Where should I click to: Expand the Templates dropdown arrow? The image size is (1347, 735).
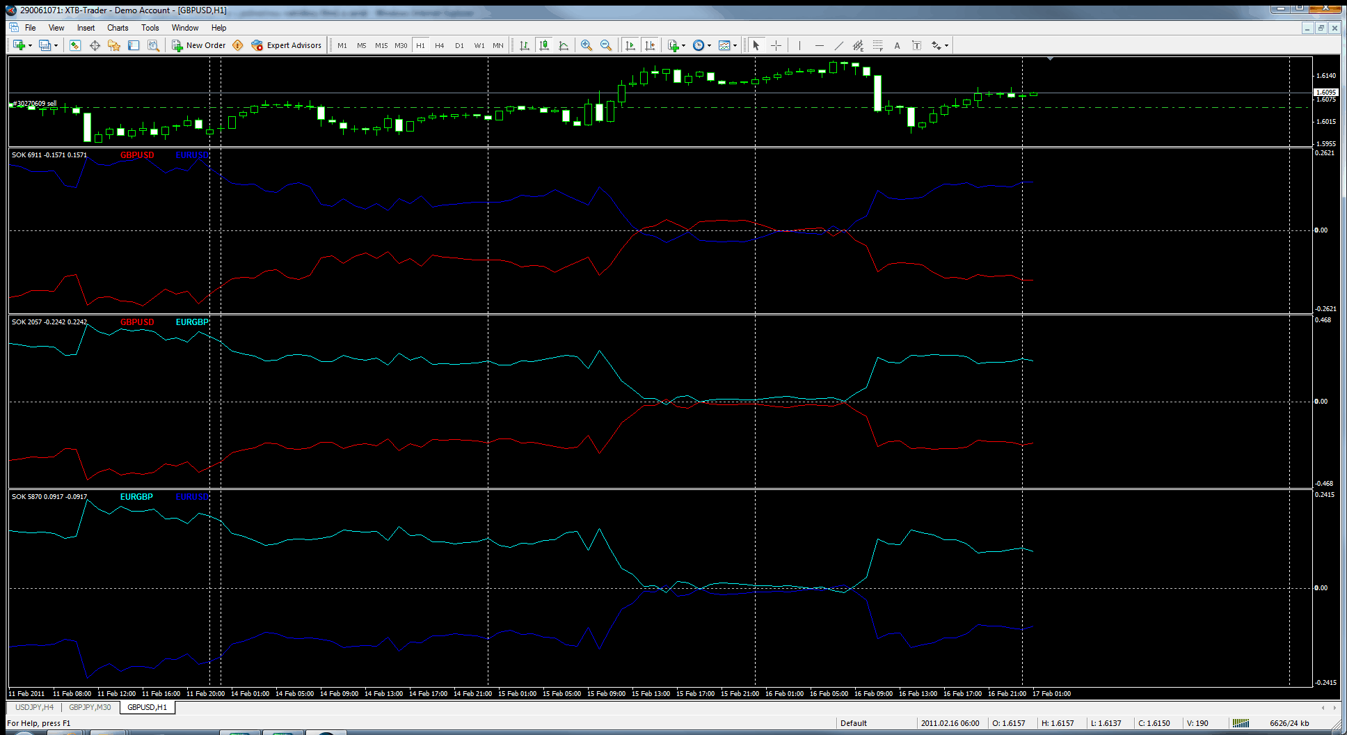click(735, 46)
